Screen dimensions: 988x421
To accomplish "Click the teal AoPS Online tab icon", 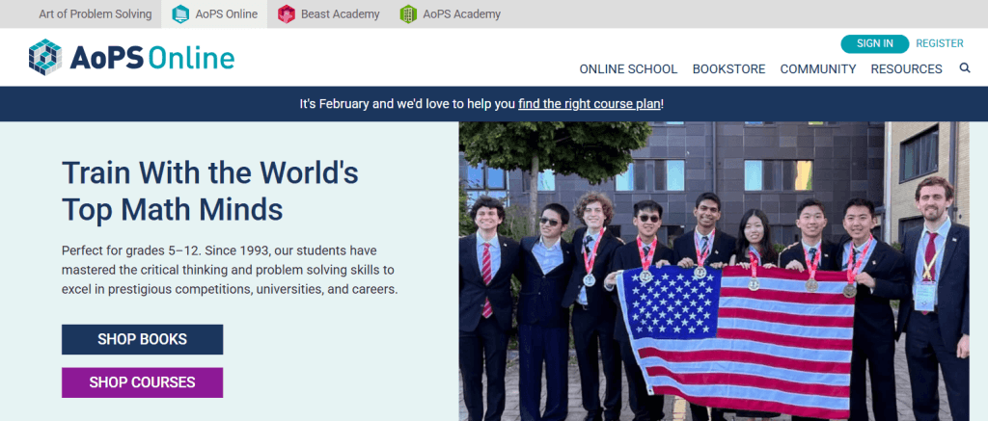I will coord(180,13).
